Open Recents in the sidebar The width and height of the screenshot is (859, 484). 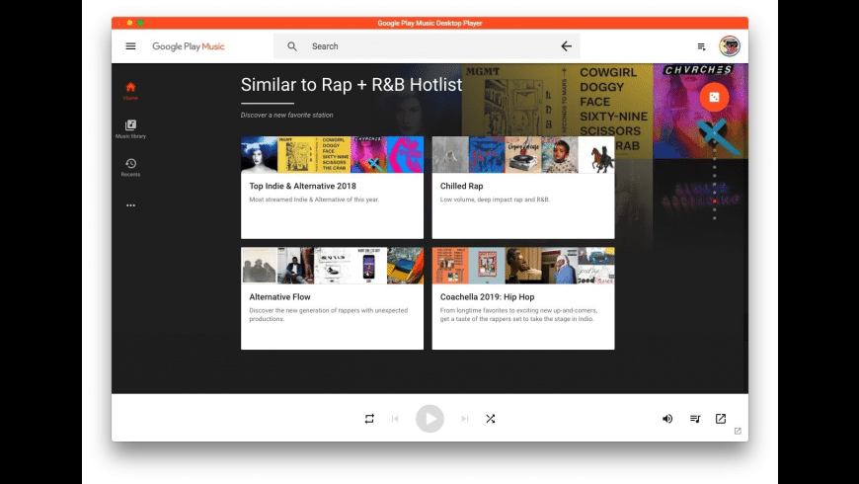pos(130,167)
